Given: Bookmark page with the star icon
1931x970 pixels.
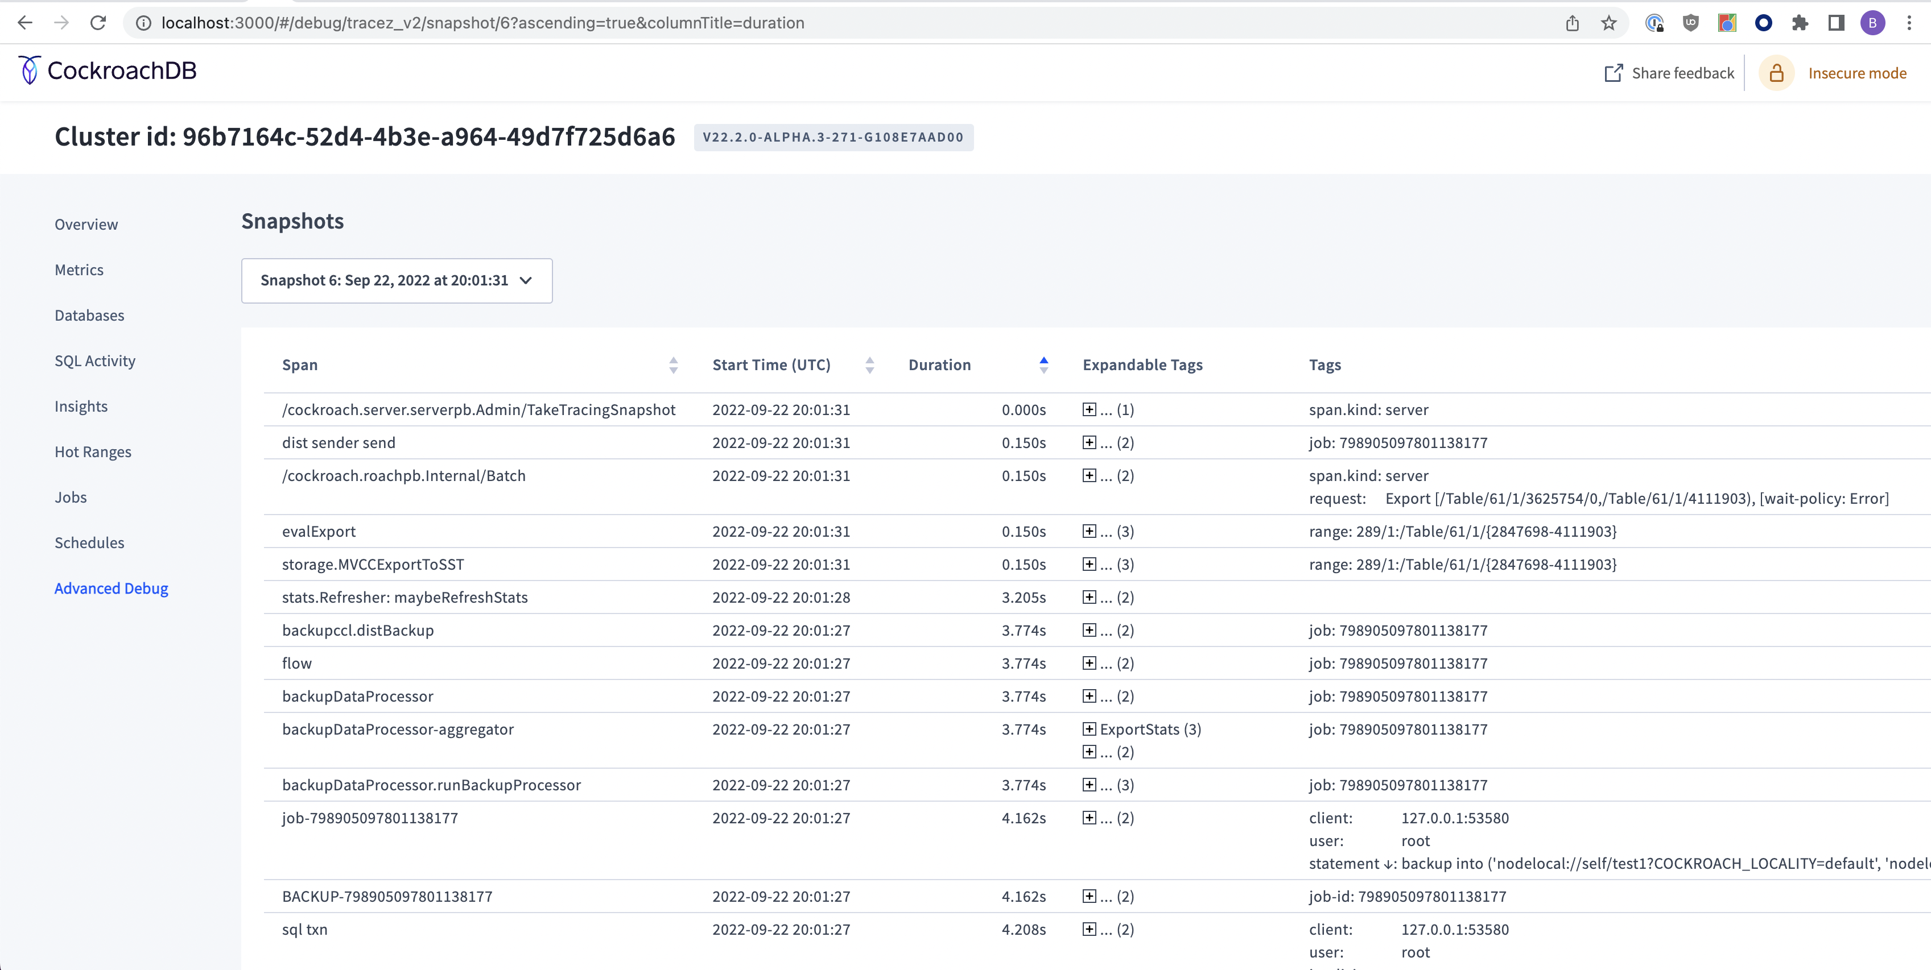Looking at the screenshot, I should (x=1608, y=23).
